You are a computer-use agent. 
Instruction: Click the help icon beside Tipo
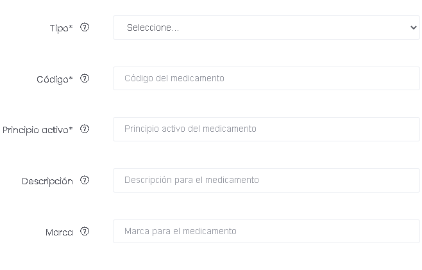point(85,27)
